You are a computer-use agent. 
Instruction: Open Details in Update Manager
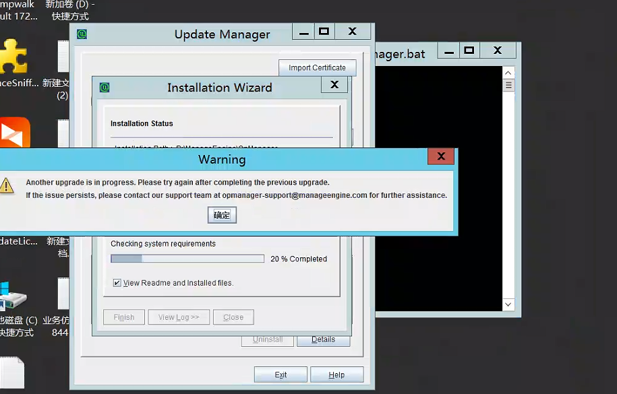[x=324, y=340]
